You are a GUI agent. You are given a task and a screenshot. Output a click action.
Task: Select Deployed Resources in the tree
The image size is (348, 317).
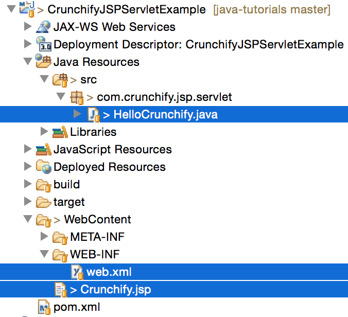[x=109, y=167]
